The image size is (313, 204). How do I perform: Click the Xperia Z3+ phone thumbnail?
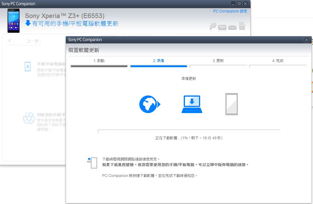(14, 21)
